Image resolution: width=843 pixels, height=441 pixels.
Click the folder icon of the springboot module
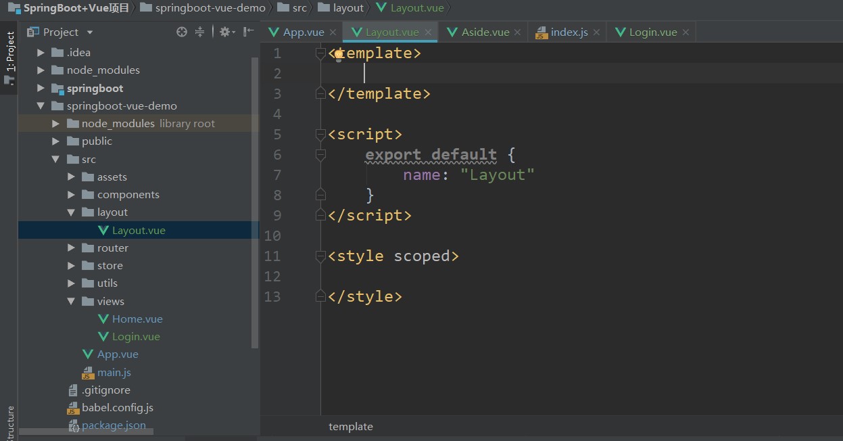57,88
